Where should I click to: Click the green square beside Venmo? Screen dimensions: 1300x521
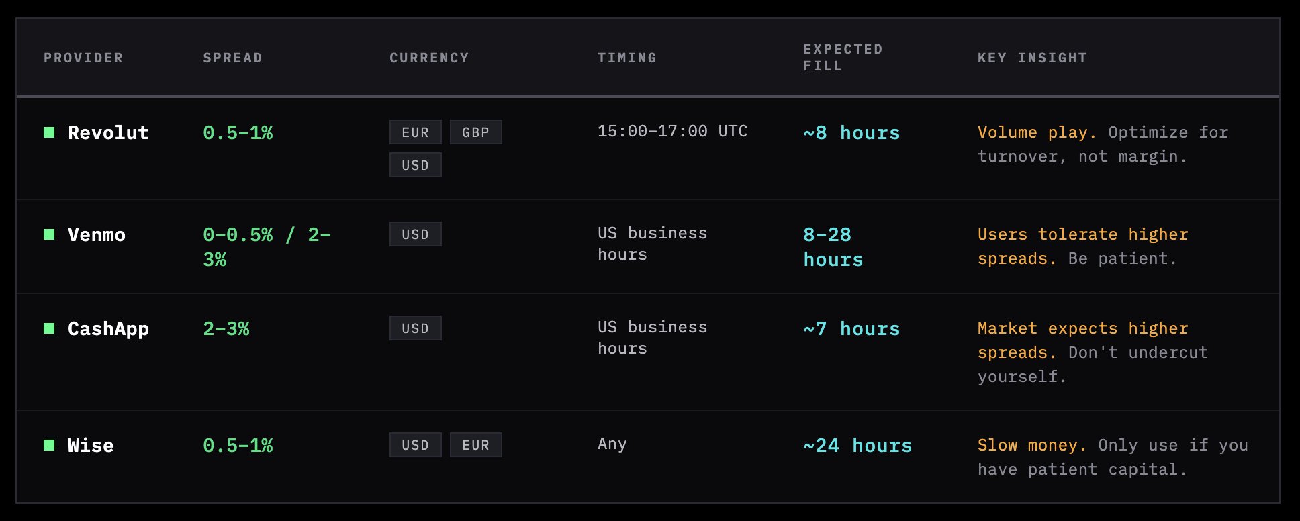49,234
